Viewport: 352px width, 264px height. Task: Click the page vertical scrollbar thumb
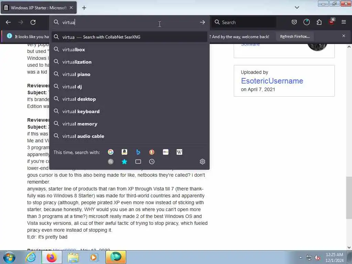[x=349, y=198]
